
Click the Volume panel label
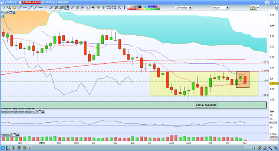5,135
